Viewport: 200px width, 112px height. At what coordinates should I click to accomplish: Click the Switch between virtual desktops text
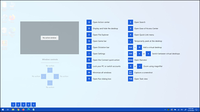coord(166,54)
